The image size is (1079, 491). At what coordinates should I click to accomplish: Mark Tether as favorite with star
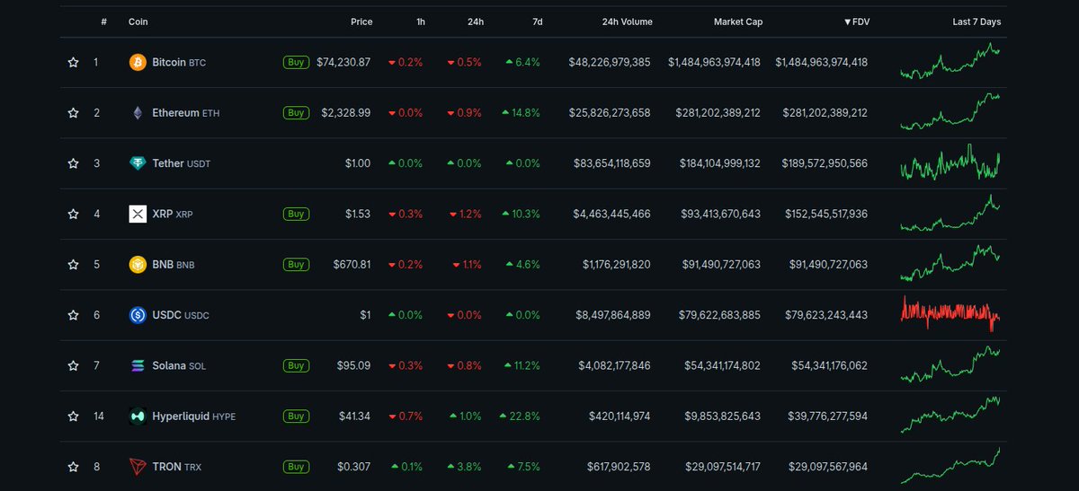coord(74,163)
